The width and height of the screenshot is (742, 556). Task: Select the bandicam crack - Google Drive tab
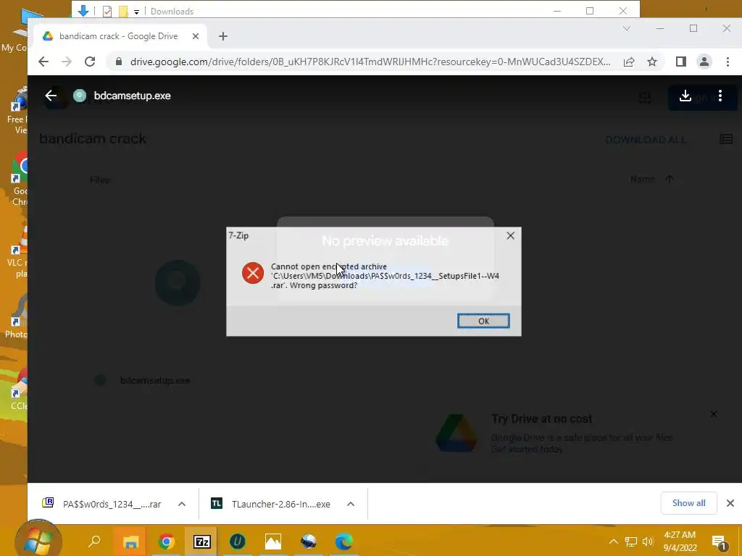(121, 36)
